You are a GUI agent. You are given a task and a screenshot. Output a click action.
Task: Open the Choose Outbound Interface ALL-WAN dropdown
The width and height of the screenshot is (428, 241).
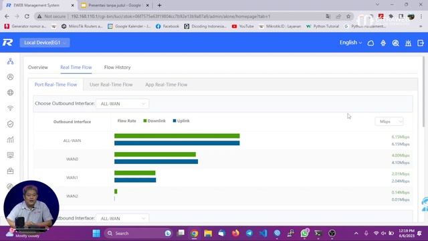click(122, 104)
